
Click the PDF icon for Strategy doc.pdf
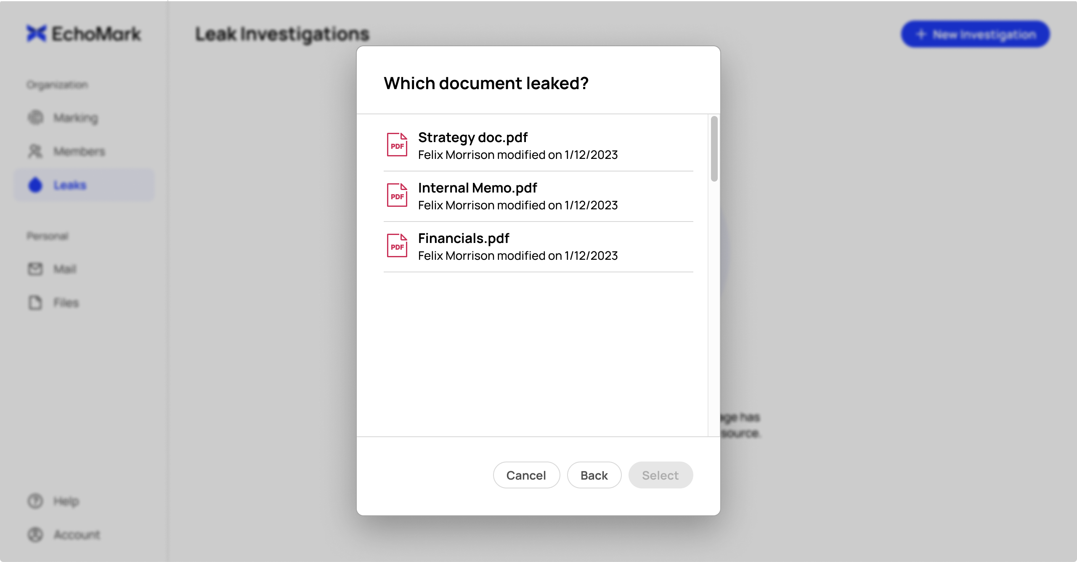[x=397, y=145]
